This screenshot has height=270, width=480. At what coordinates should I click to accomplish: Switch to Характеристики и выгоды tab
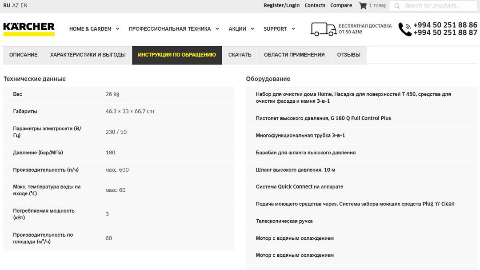pyautogui.click(x=88, y=55)
